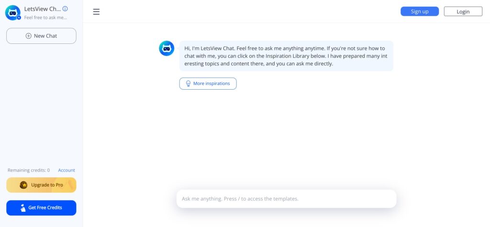Click the LetsView Chat robot logo in sidebar

(12, 12)
